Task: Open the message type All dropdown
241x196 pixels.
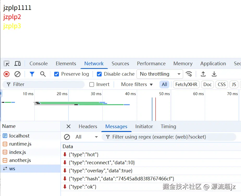Action: 87,137
